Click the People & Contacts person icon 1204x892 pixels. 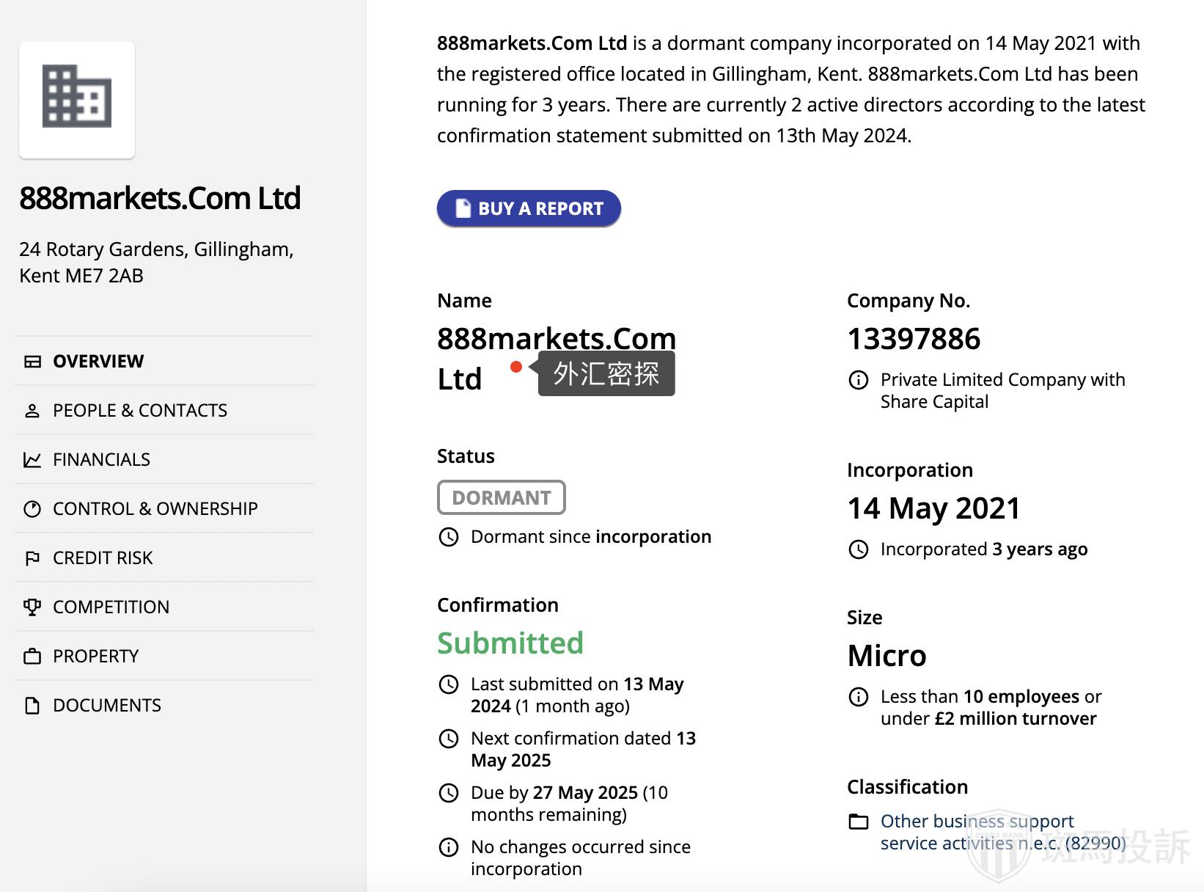click(x=32, y=411)
